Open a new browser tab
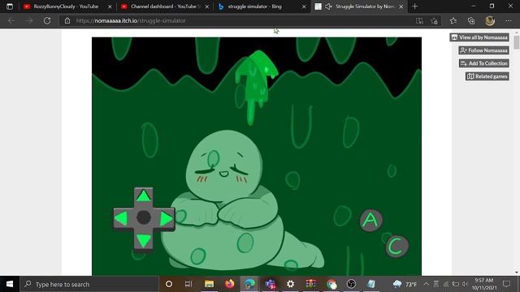Image resolution: width=520 pixels, height=292 pixels. 415,6
